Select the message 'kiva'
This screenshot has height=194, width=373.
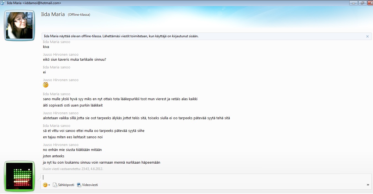tap(46, 47)
